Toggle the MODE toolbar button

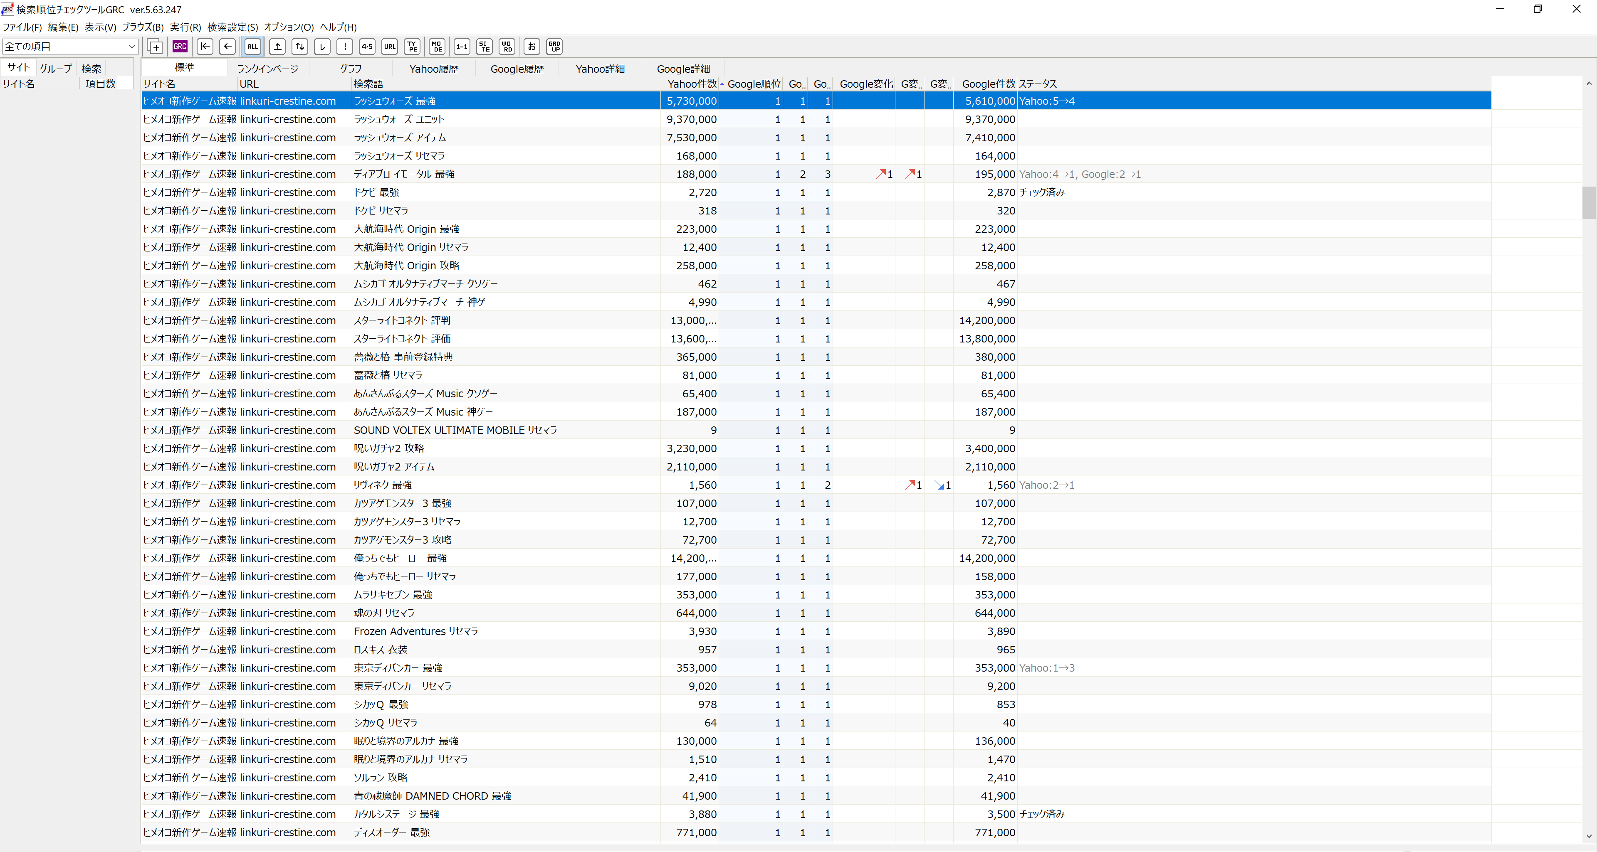click(436, 47)
